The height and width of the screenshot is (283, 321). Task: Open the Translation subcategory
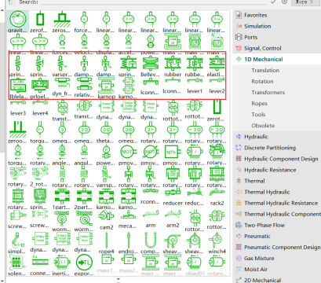click(x=265, y=70)
